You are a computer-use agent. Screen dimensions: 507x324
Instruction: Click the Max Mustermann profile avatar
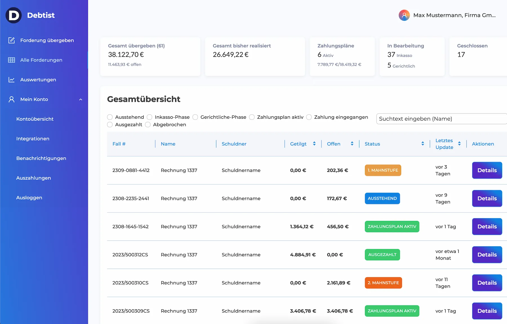[x=404, y=15]
